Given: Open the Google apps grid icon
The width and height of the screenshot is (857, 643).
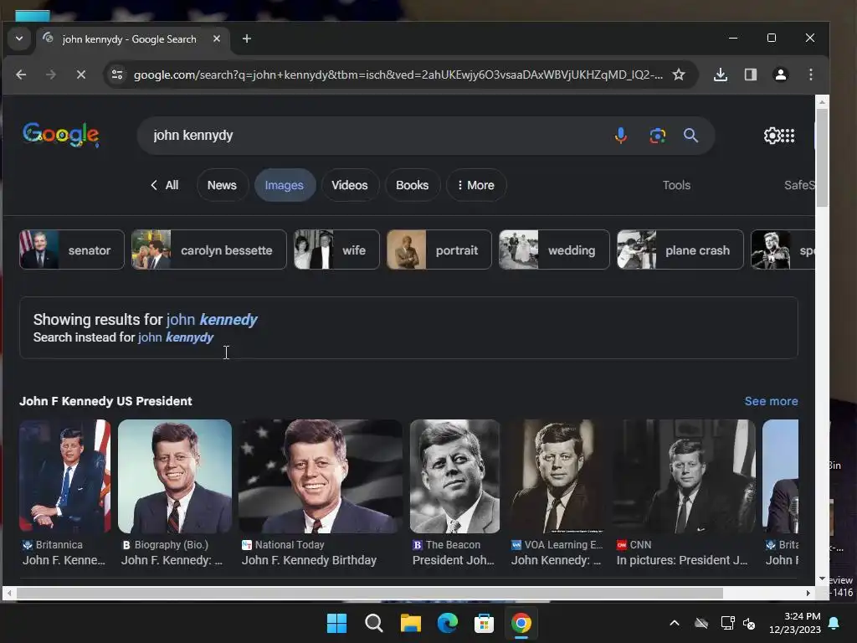Looking at the screenshot, I should (788, 135).
